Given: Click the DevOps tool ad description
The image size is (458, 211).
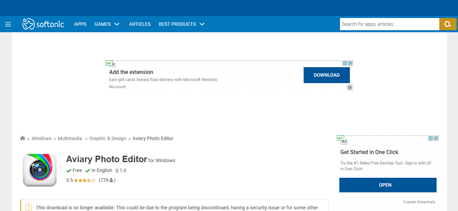Looking at the screenshot, I should tap(386, 166).
